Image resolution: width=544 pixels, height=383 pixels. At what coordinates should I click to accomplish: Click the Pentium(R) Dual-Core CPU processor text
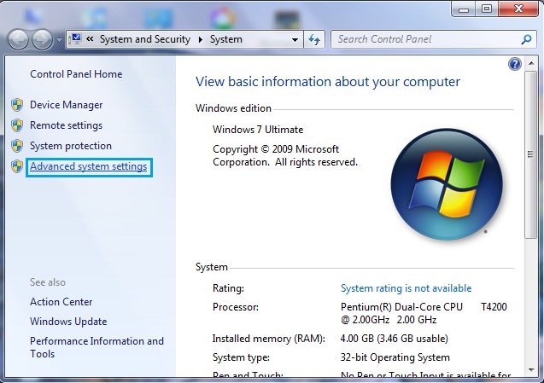(424, 313)
